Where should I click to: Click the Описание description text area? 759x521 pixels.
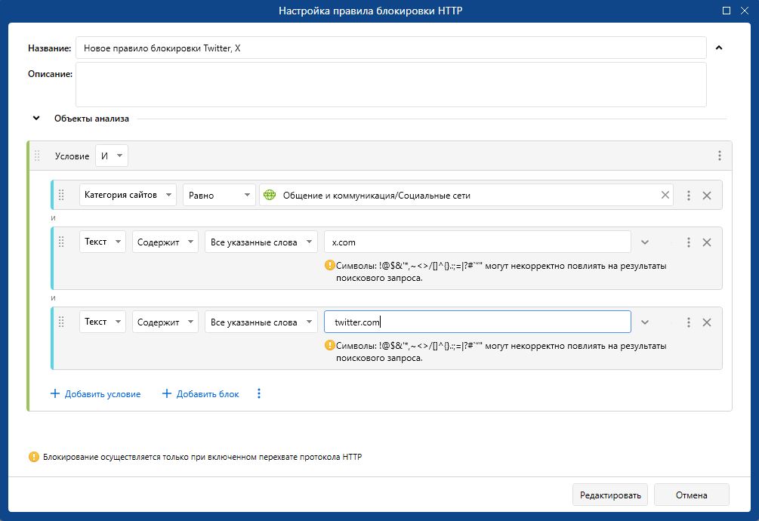point(390,85)
